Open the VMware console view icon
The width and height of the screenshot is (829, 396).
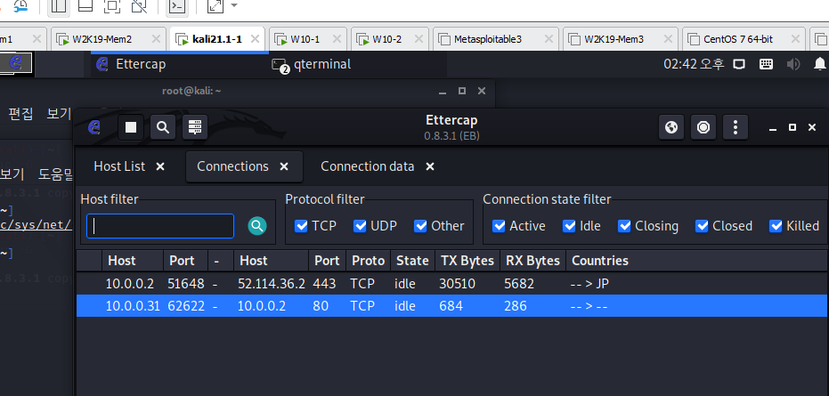coord(178,6)
